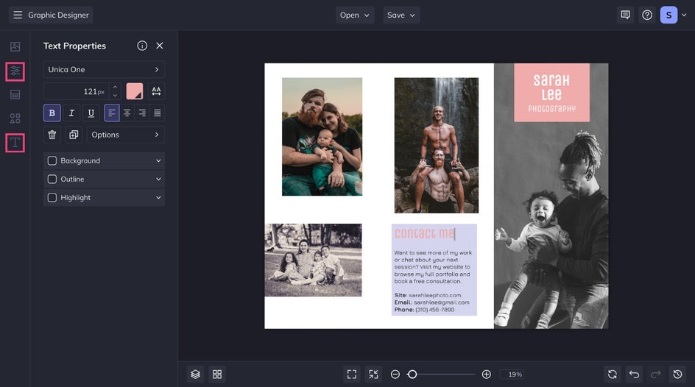Align text left
This screenshot has height=387, width=695.
[x=112, y=113]
